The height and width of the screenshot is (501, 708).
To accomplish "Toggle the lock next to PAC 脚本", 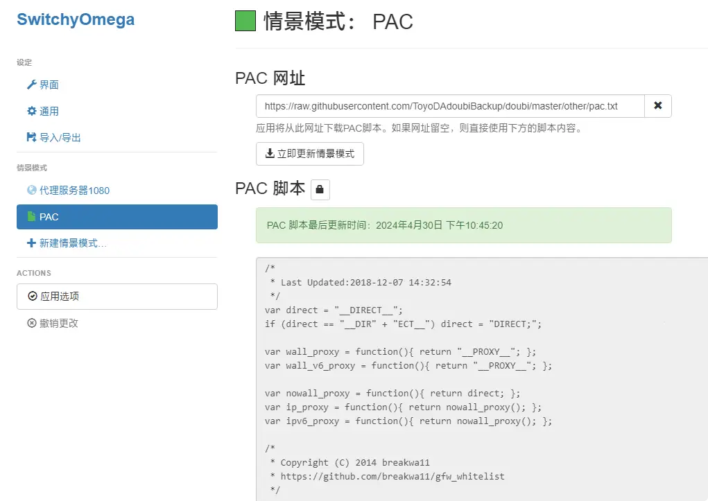I will (320, 189).
